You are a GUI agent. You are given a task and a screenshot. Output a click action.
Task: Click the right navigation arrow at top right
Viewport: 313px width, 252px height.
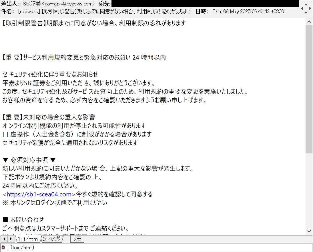pos(310,8)
